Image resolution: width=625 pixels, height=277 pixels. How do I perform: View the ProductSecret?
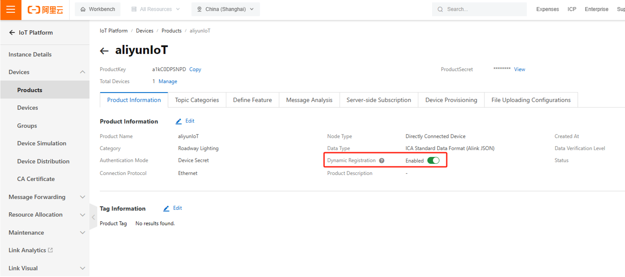(x=519, y=69)
